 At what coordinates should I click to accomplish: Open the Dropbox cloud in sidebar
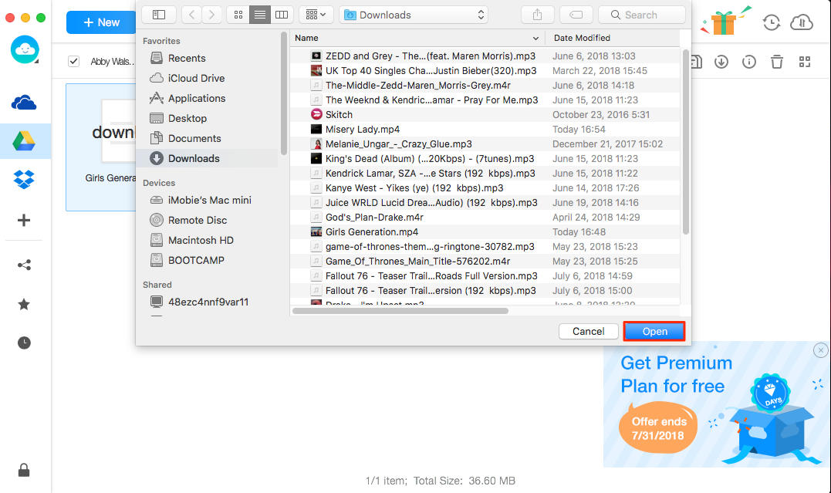pos(24,181)
